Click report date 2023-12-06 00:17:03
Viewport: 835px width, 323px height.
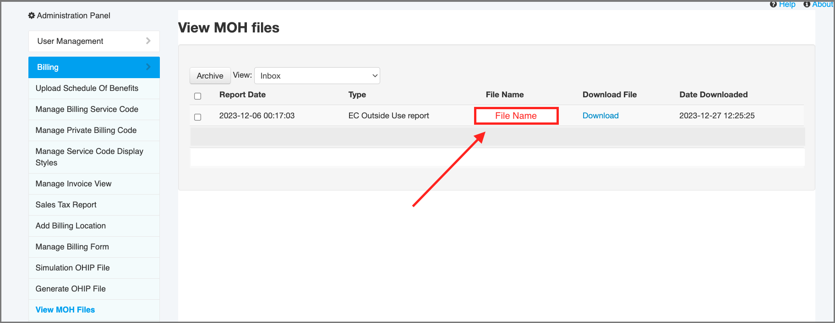click(257, 116)
